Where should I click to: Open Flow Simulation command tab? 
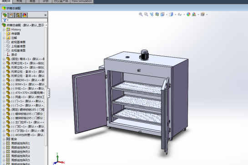pyautogui.click(x=82, y=1)
